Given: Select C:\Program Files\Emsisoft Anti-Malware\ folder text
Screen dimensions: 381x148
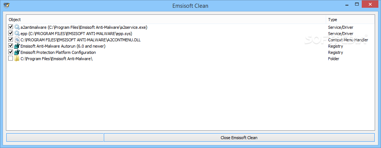Looking at the screenshot, I should tap(57, 59).
